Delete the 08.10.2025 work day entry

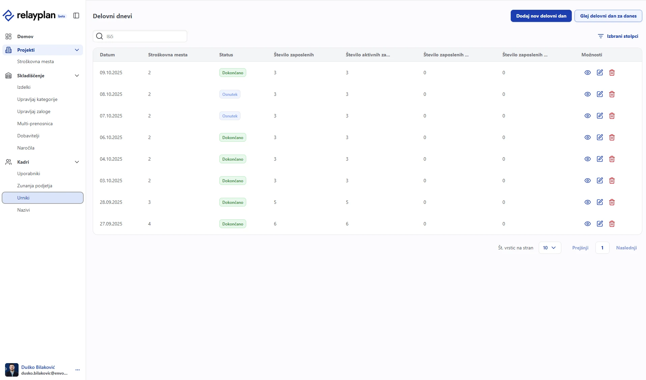pyautogui.click(x=612, y=94)
